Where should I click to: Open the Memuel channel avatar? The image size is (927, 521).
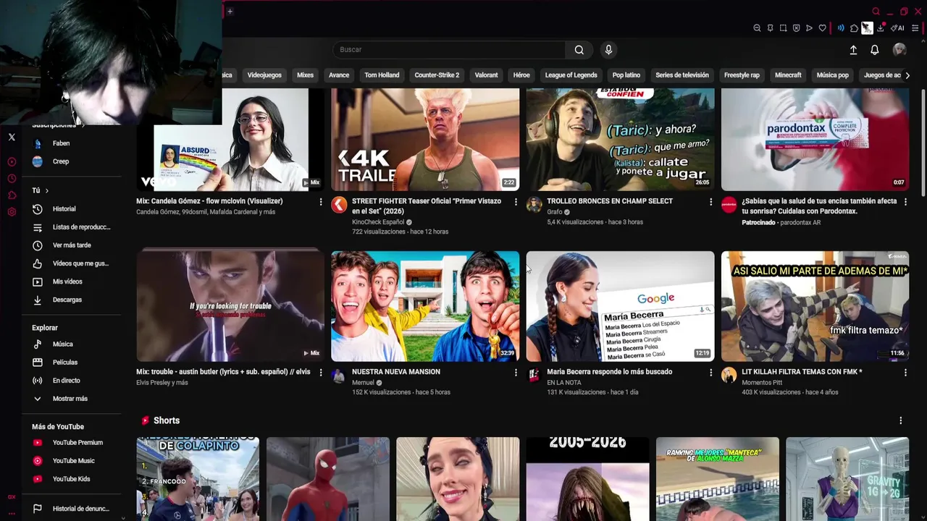coord(339,375)
